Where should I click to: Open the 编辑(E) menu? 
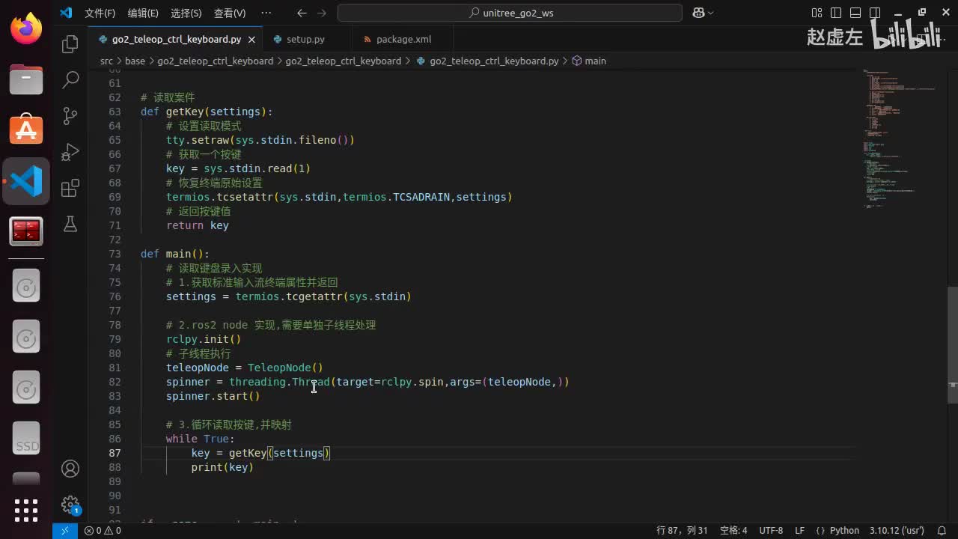tap(143, 13)
